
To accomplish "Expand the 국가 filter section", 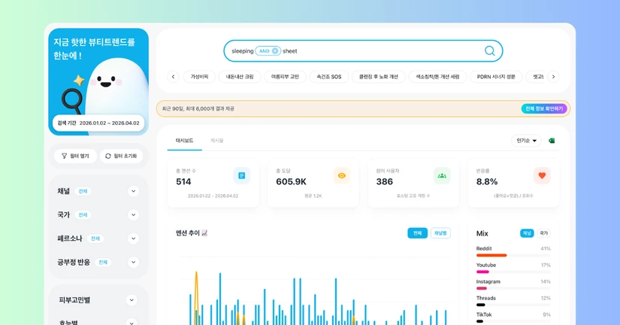I will 133,215.
